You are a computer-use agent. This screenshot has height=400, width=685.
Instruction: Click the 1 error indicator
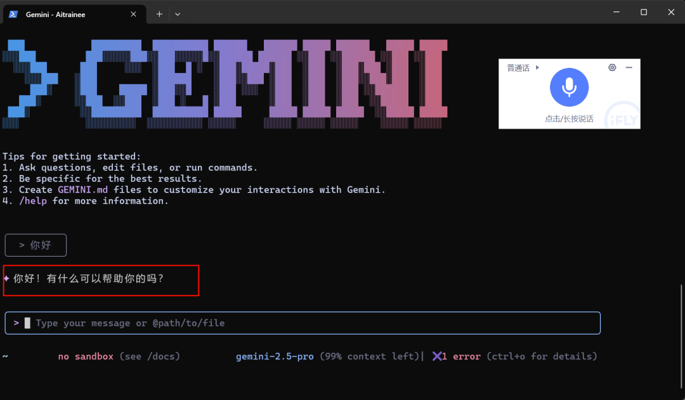[461, 356]
